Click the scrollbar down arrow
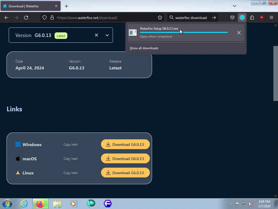 point(276,196)
